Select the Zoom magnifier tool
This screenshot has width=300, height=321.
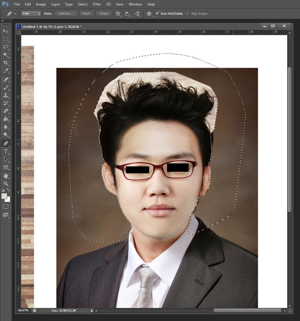pyautogui.click(x=6, y=183)
